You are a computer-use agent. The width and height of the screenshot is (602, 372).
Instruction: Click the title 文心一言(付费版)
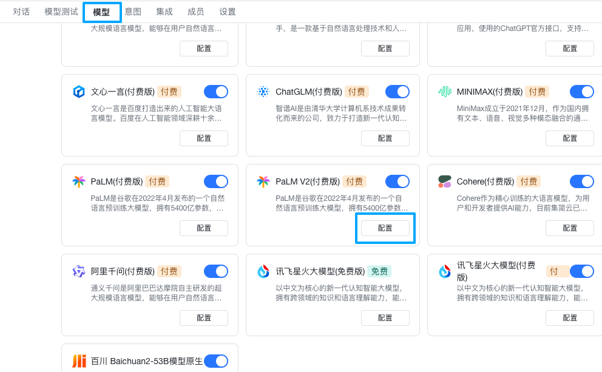[x=123, y=92]
